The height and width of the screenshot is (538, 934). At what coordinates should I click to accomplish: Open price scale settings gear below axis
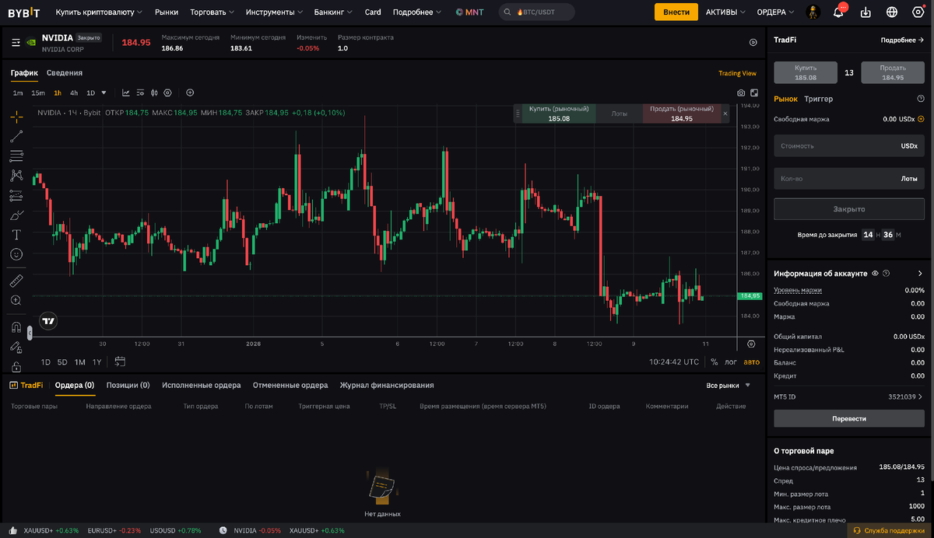click(751, 344)
